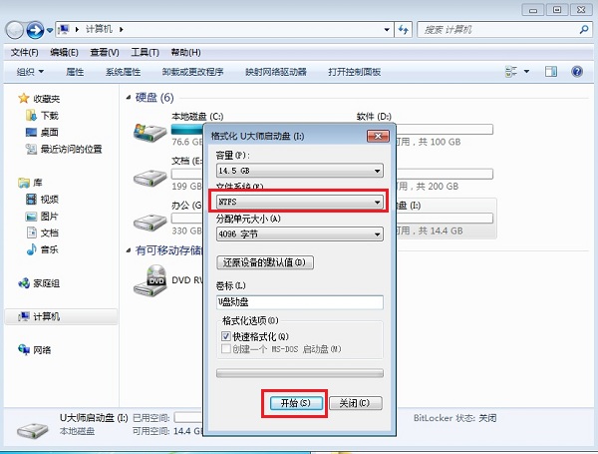
Task: Select 家庭组 in the navigation pane
Action: click(x=47, y=283)
